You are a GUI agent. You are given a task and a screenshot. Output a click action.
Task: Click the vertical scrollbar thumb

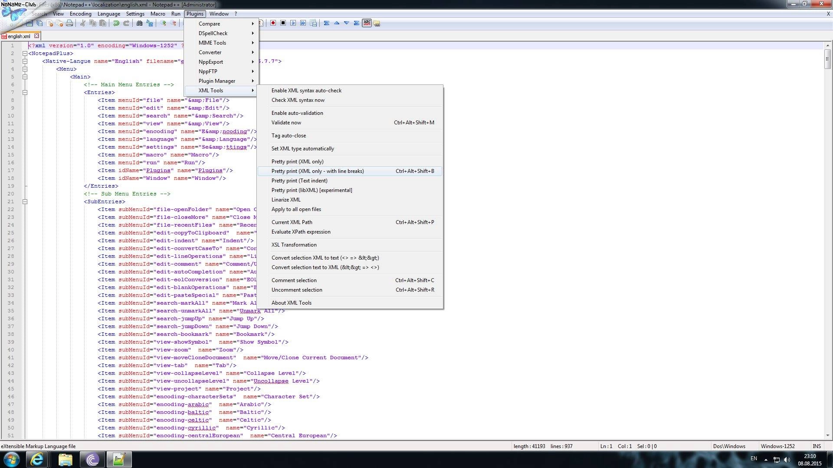827,59
